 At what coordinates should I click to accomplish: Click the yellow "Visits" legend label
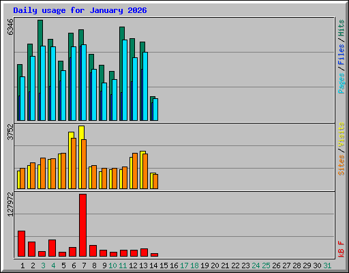[x=342, y=134]
